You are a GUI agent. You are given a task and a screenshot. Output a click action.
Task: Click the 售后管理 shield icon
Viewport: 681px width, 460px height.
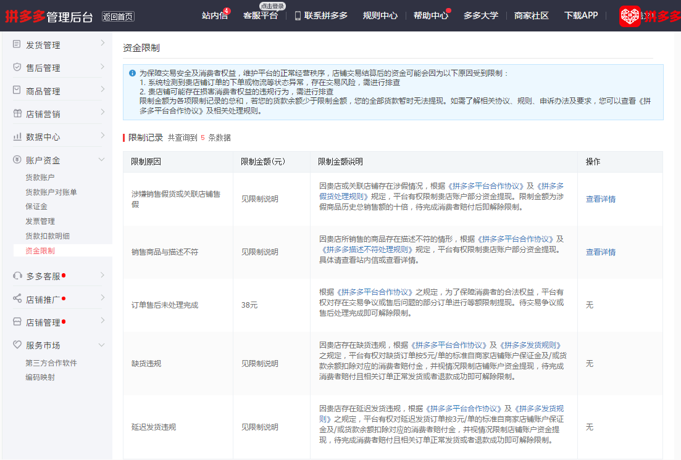point(17,67)
